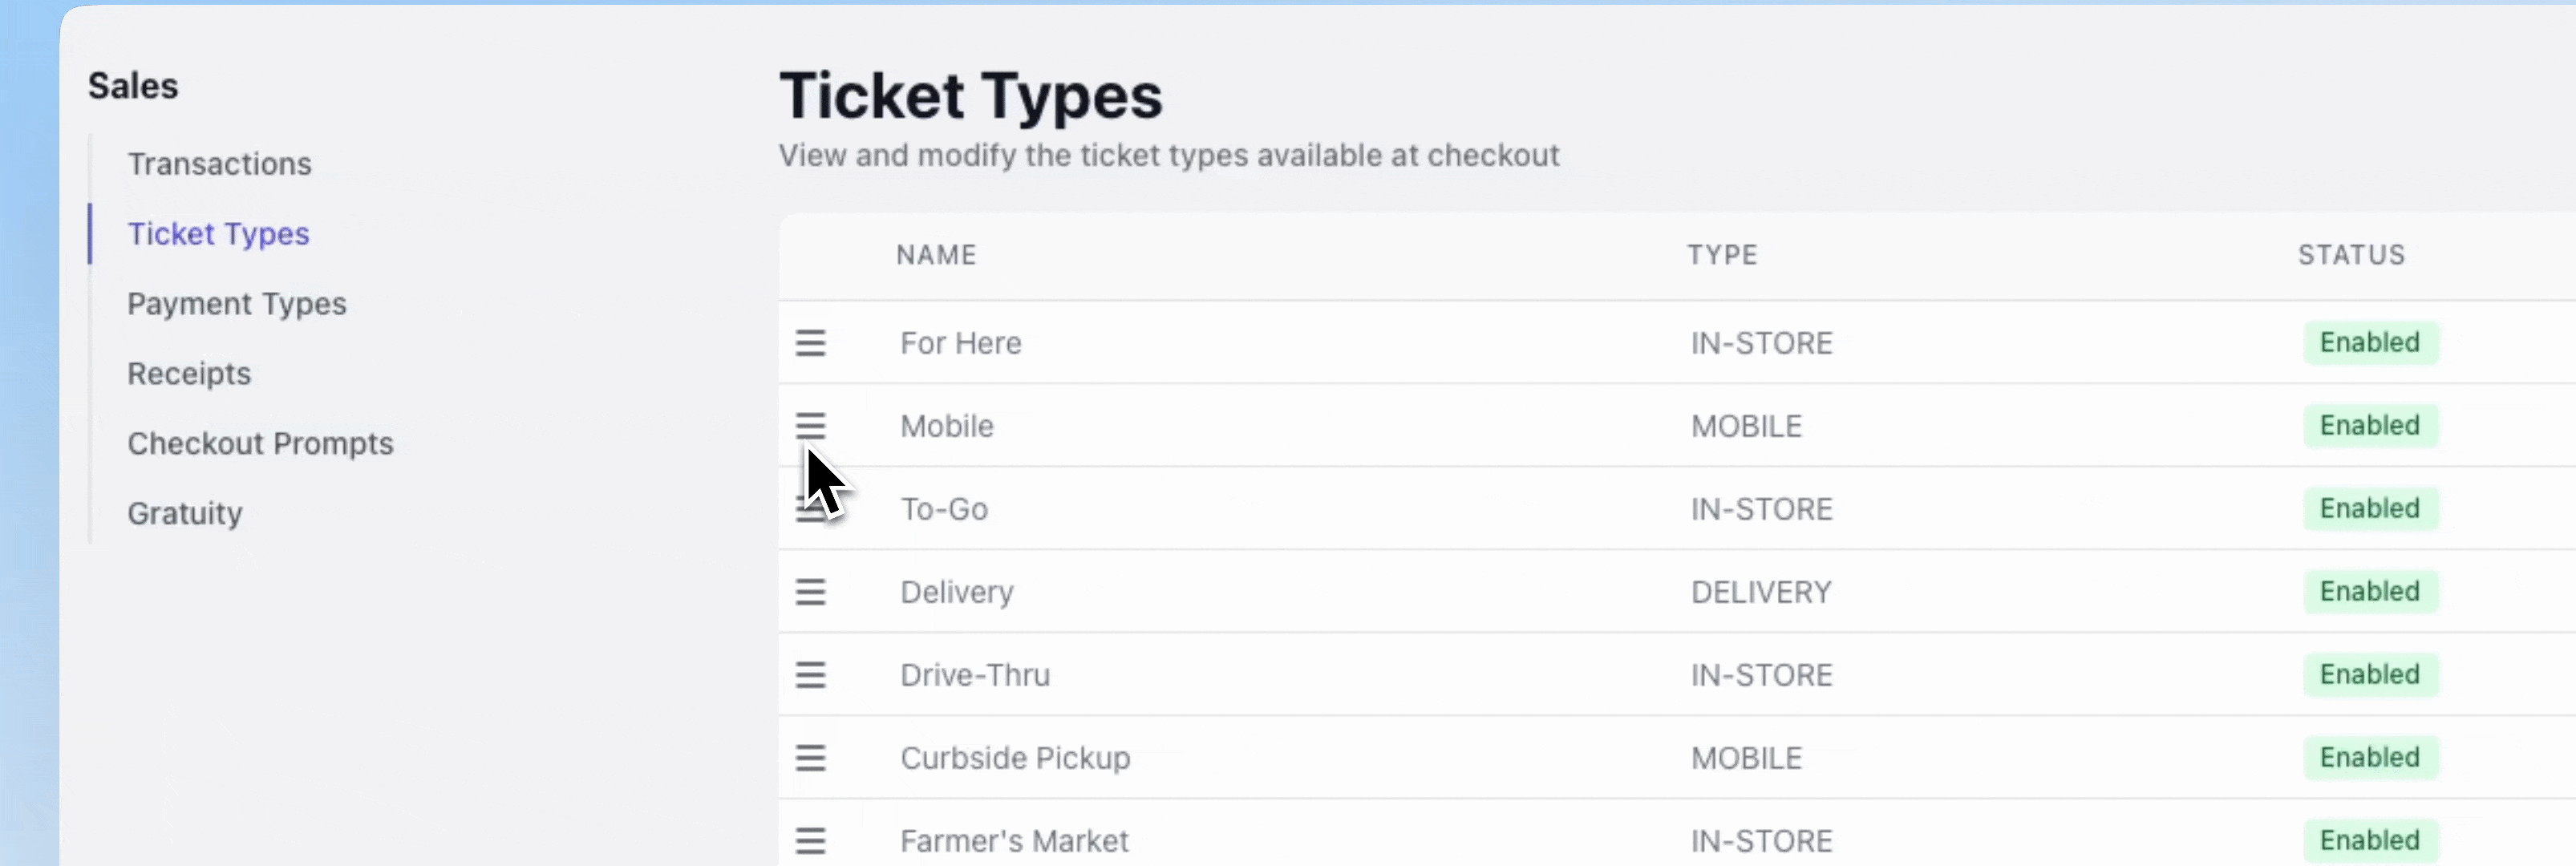This screenshot has height=866, width=2576.
Task: Open the Curbside Pickup ticket type
Action: click(x=1015, y=758)
